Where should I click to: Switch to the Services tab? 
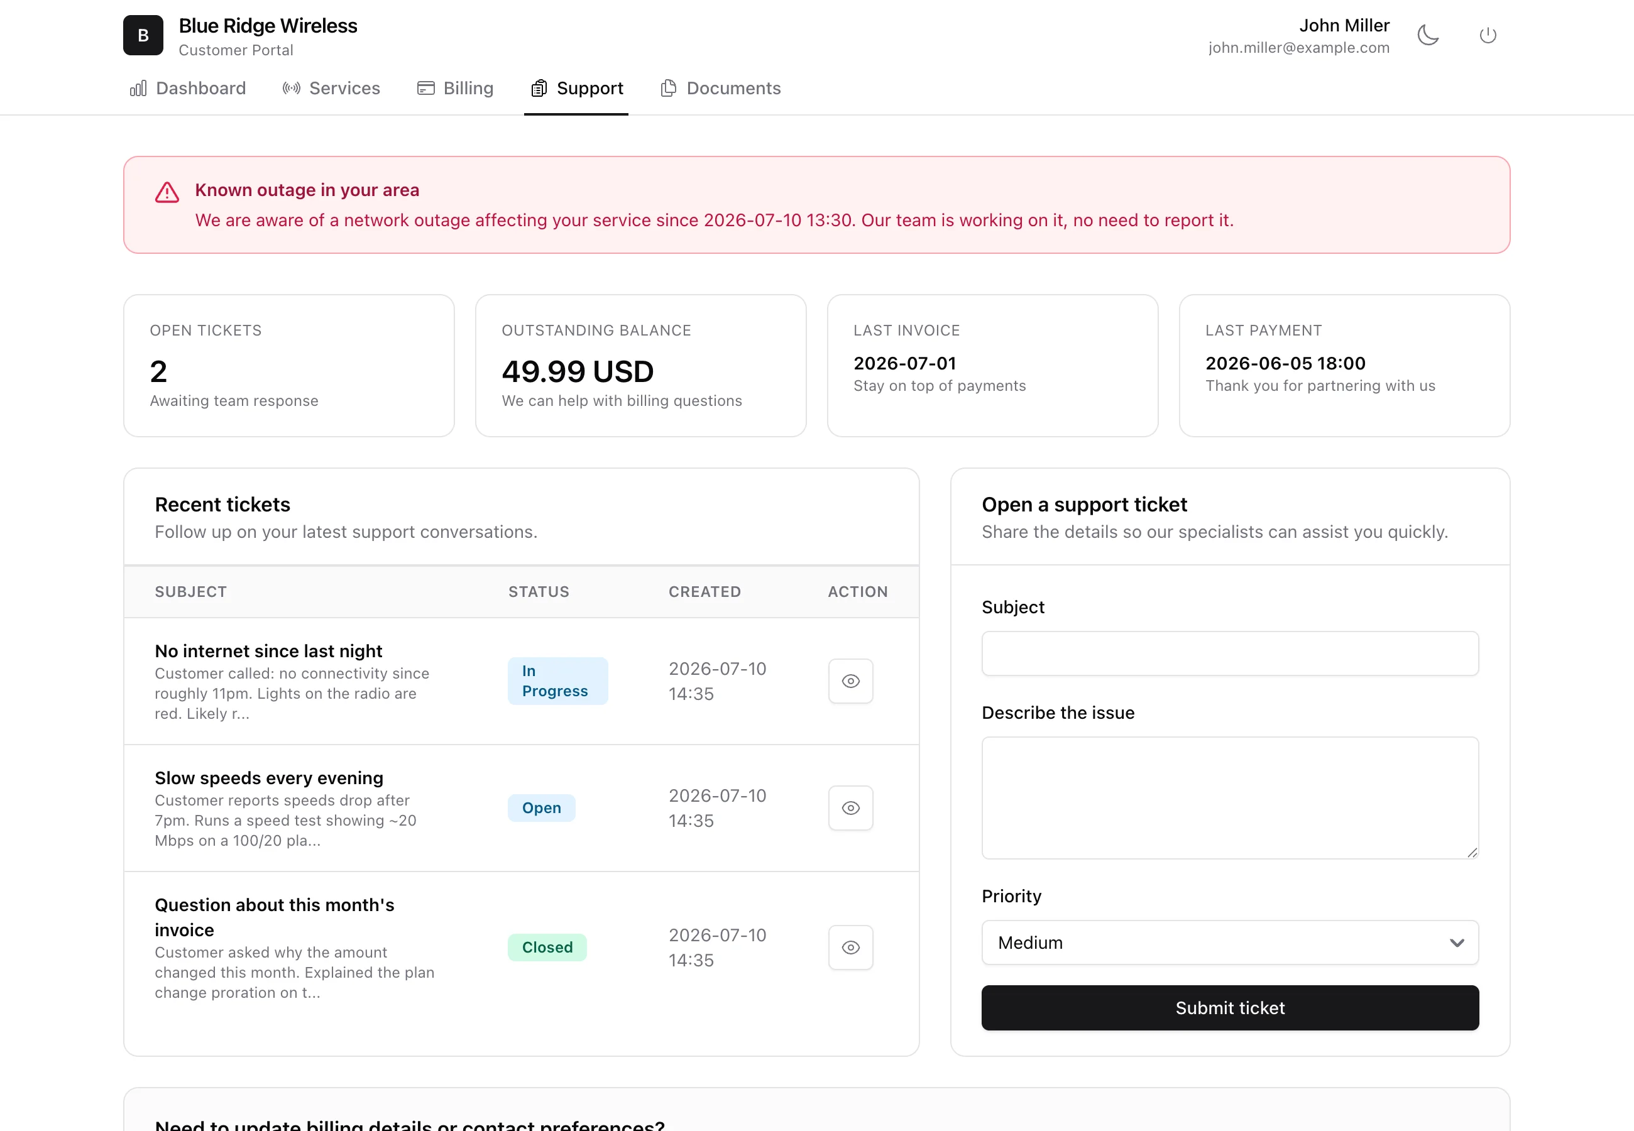(332, 89)
